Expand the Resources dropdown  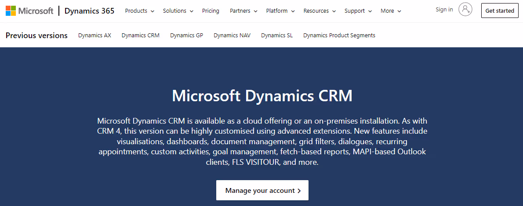(x=320, y=11)
